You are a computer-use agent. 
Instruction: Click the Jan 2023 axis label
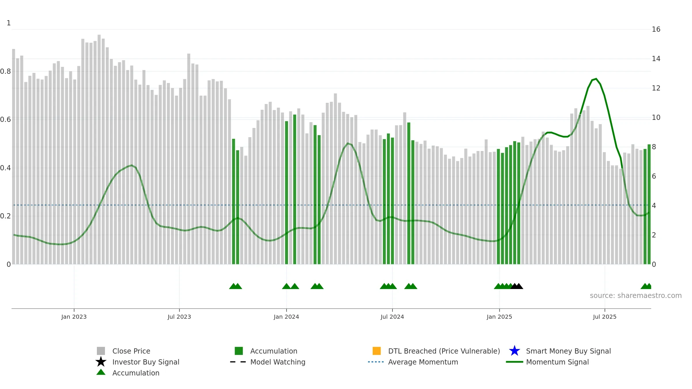[74, 317]
